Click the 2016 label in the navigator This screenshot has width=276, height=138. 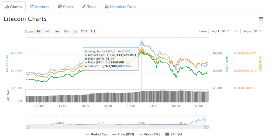[142, 123]
